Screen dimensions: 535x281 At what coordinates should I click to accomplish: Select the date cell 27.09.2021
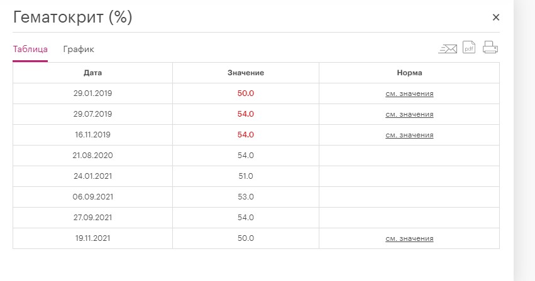point(92,218)
